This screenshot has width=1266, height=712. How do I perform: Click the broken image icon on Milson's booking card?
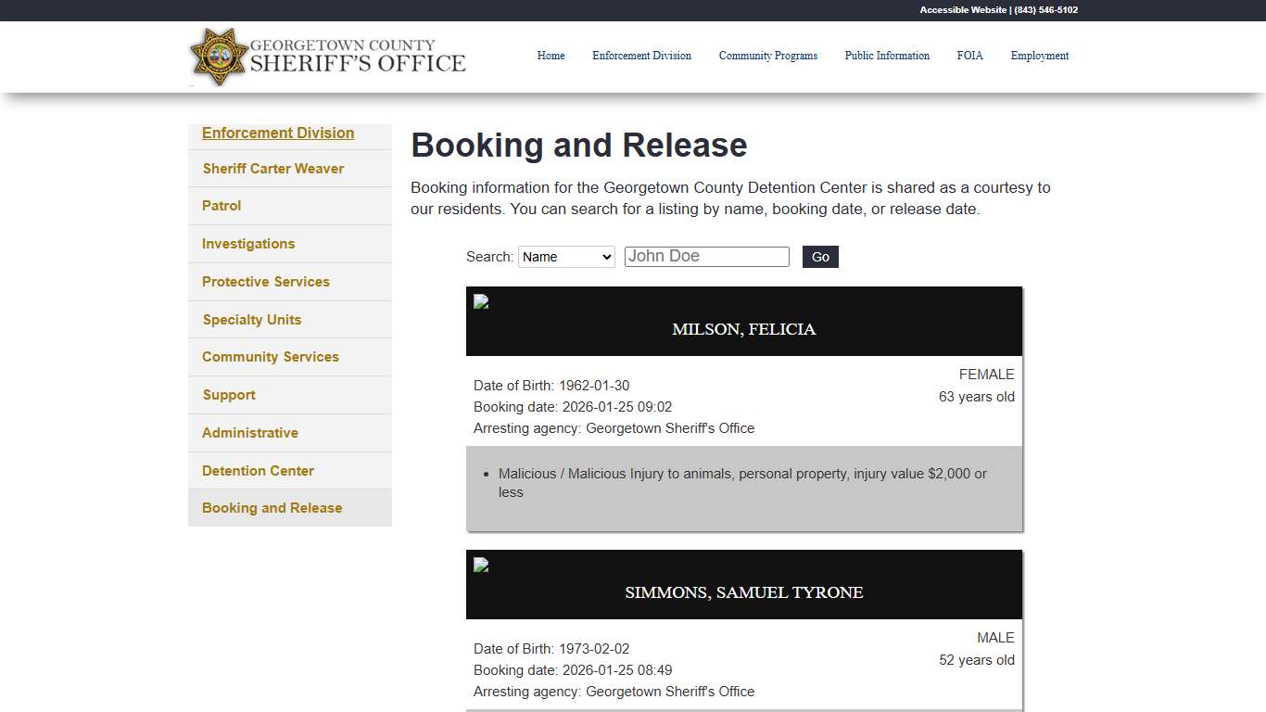point(480,301)
